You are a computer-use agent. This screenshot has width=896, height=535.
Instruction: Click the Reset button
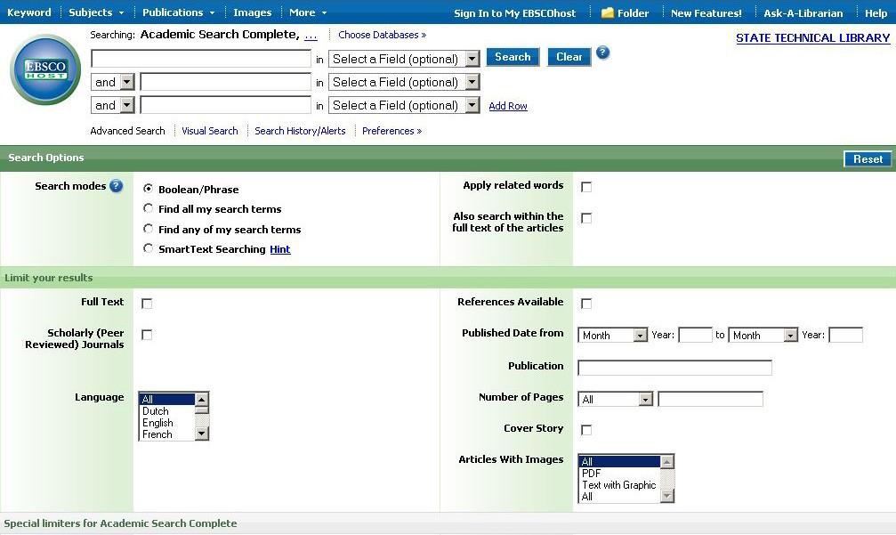click(868, 159)
